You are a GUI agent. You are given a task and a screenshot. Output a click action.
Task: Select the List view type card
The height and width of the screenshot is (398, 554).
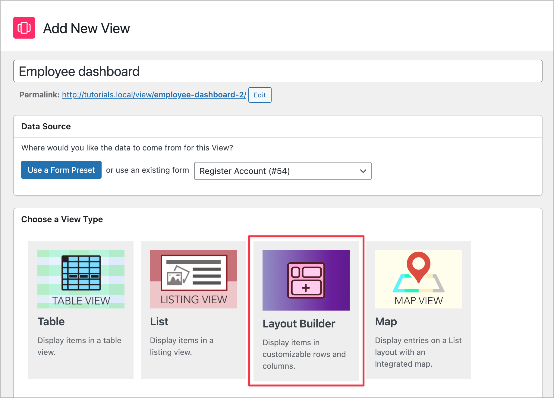click(193, 309)
